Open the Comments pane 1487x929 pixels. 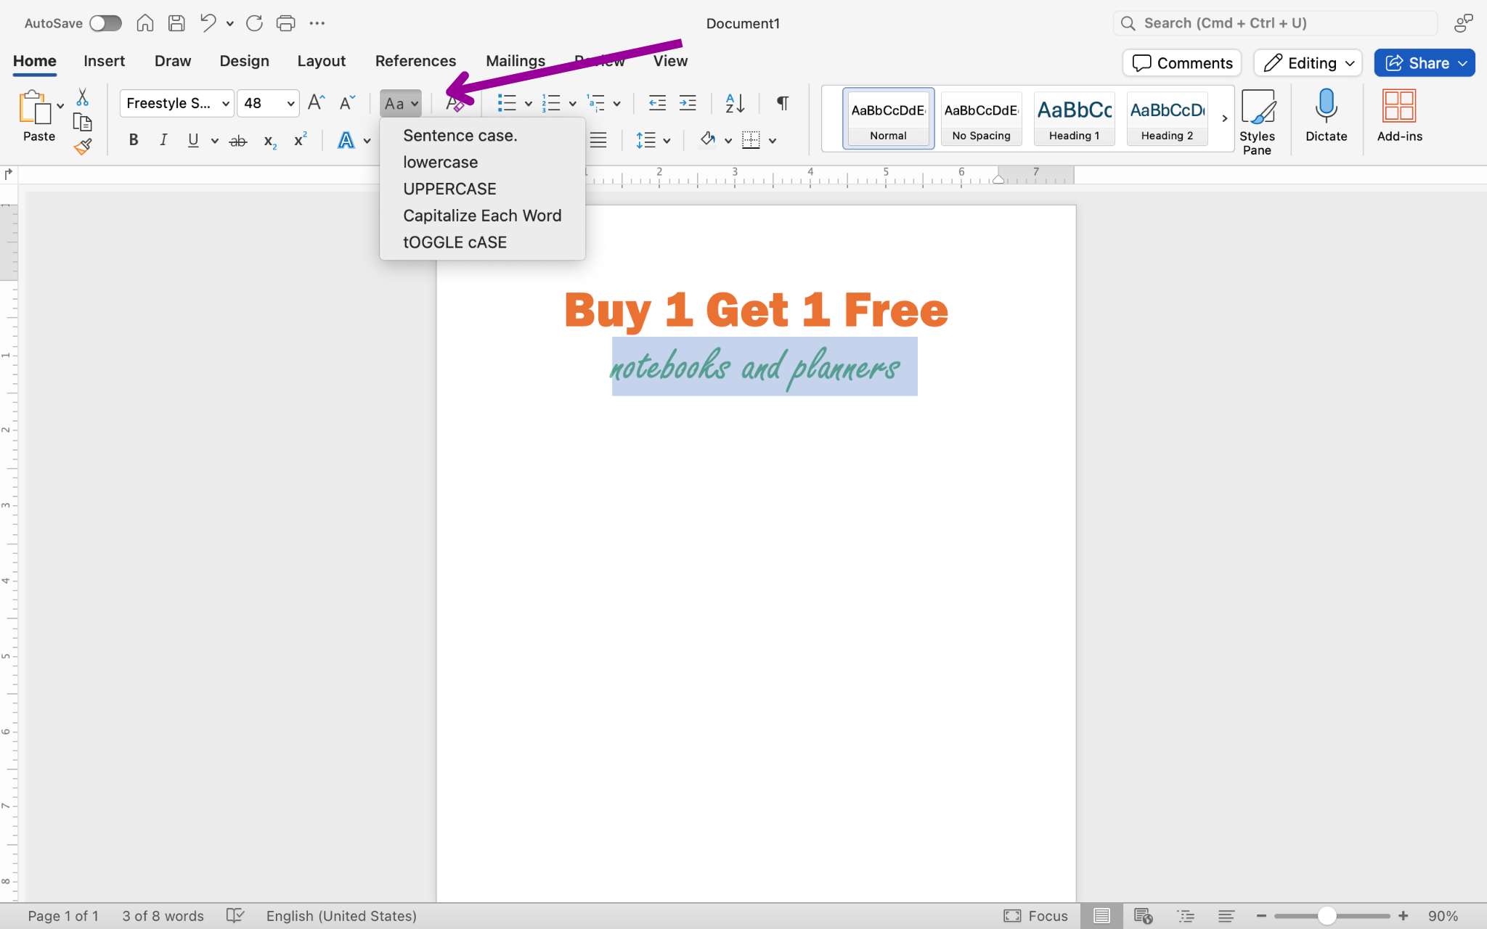[1182, 63]
